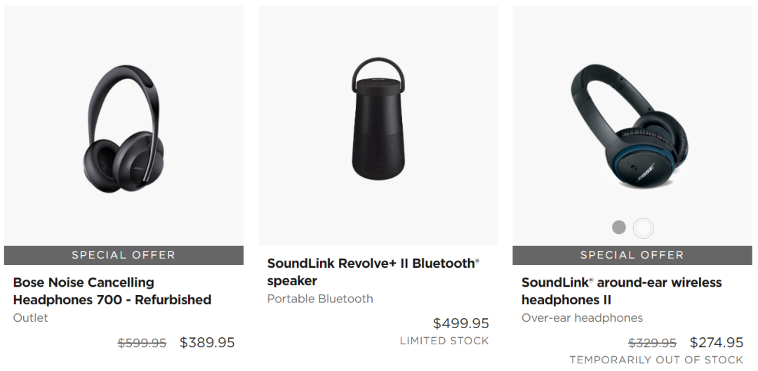The width and height of the screenshot is (758, 371).
Task: Click the Special Offer banner under Headphones 700
Action: pos(124,255)
